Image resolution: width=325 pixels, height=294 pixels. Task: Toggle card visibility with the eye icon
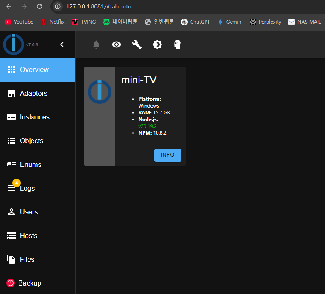(x=117, y=44)
